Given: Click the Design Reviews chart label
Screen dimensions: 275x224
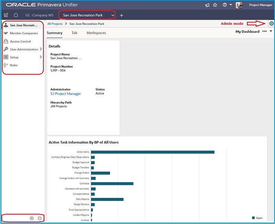Looking at the screenshot, I should [81, 204].
